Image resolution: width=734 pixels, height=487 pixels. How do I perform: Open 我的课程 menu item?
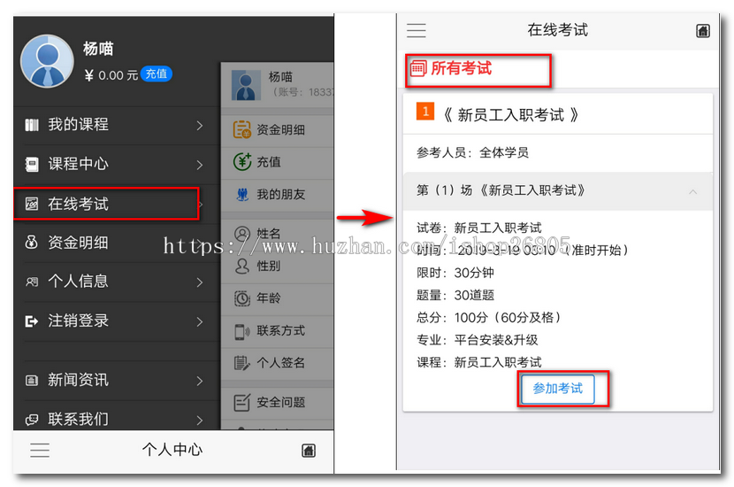[117, 125]
